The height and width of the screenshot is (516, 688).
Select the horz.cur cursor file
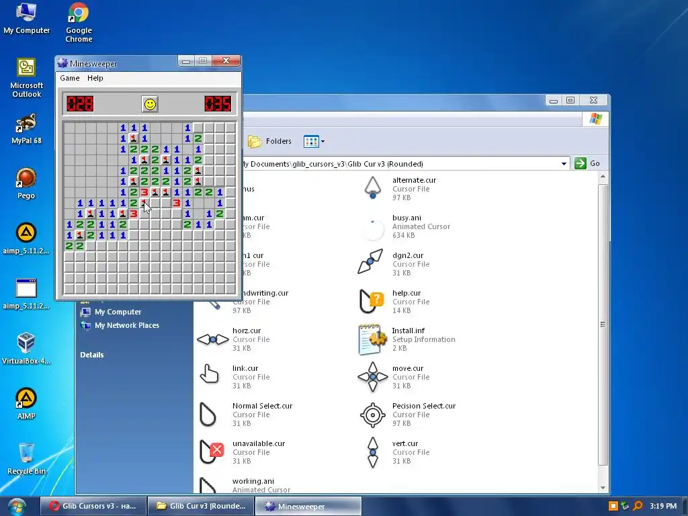click(233, 339)
